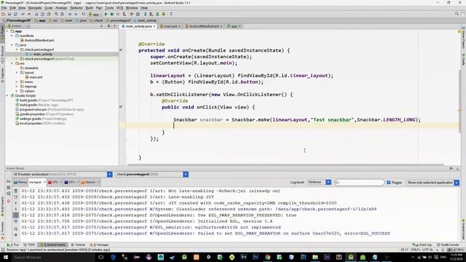The width and height of the screenshot is (466, 262).
Task: Click the Help question mark icon
Action: click(x=171, y=14)
